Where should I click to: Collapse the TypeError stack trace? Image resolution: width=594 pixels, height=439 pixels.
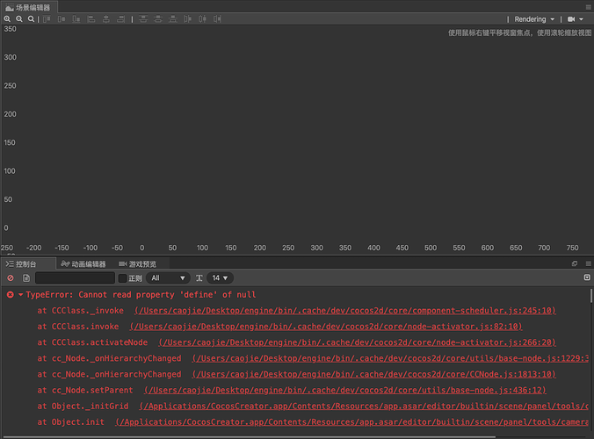(x=20, y=294)
